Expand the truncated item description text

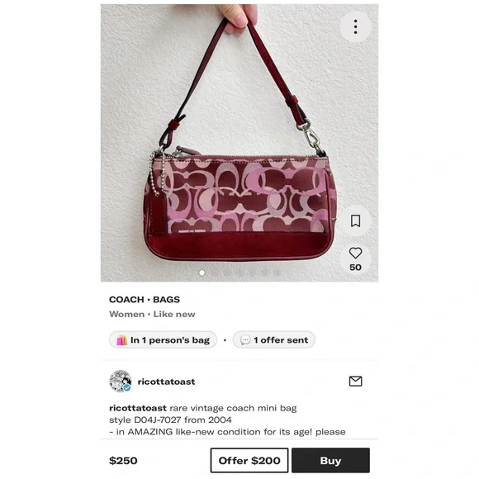pos(227,420)
